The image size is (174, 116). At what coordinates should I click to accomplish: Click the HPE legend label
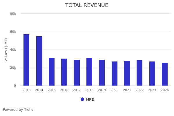coord(90,99)
